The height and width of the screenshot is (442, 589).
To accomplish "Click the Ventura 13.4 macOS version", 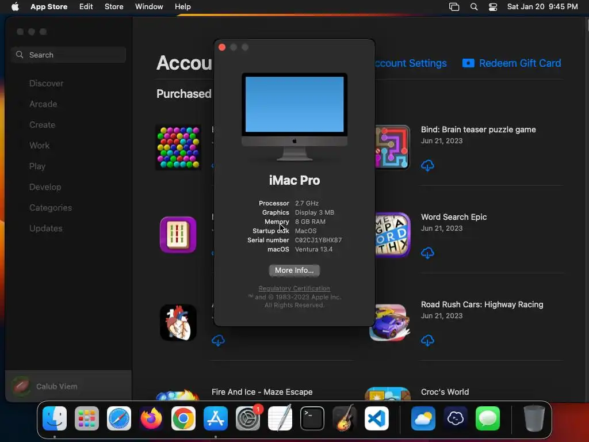I will [x=313, y=249].
